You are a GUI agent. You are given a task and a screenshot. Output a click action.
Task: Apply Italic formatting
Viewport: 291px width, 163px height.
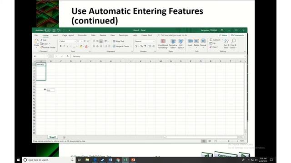[x=64, y=46]
